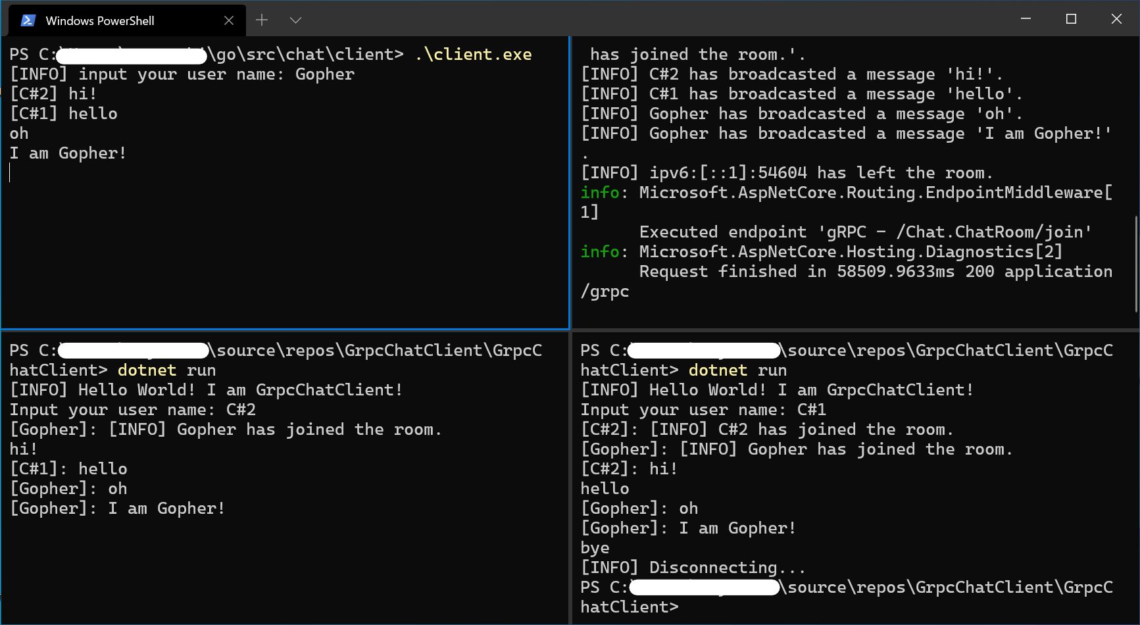1140x625 pixels.
Task: Click the 'bye' message in the C#1 pane
Action: (x=595, y=548)
